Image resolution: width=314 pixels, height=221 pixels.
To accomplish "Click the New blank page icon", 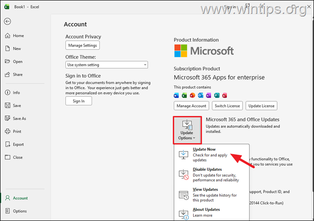I will 8,48.
